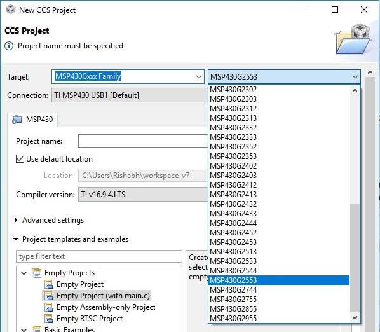380x332 pixels.
Task: Expand Advanced settings section
Action: 16,220
